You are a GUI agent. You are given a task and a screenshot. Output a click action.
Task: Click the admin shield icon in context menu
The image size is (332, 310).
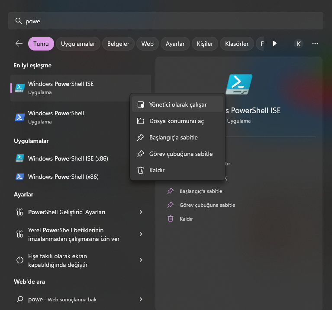pyautogui.click(x=141, y=104)
